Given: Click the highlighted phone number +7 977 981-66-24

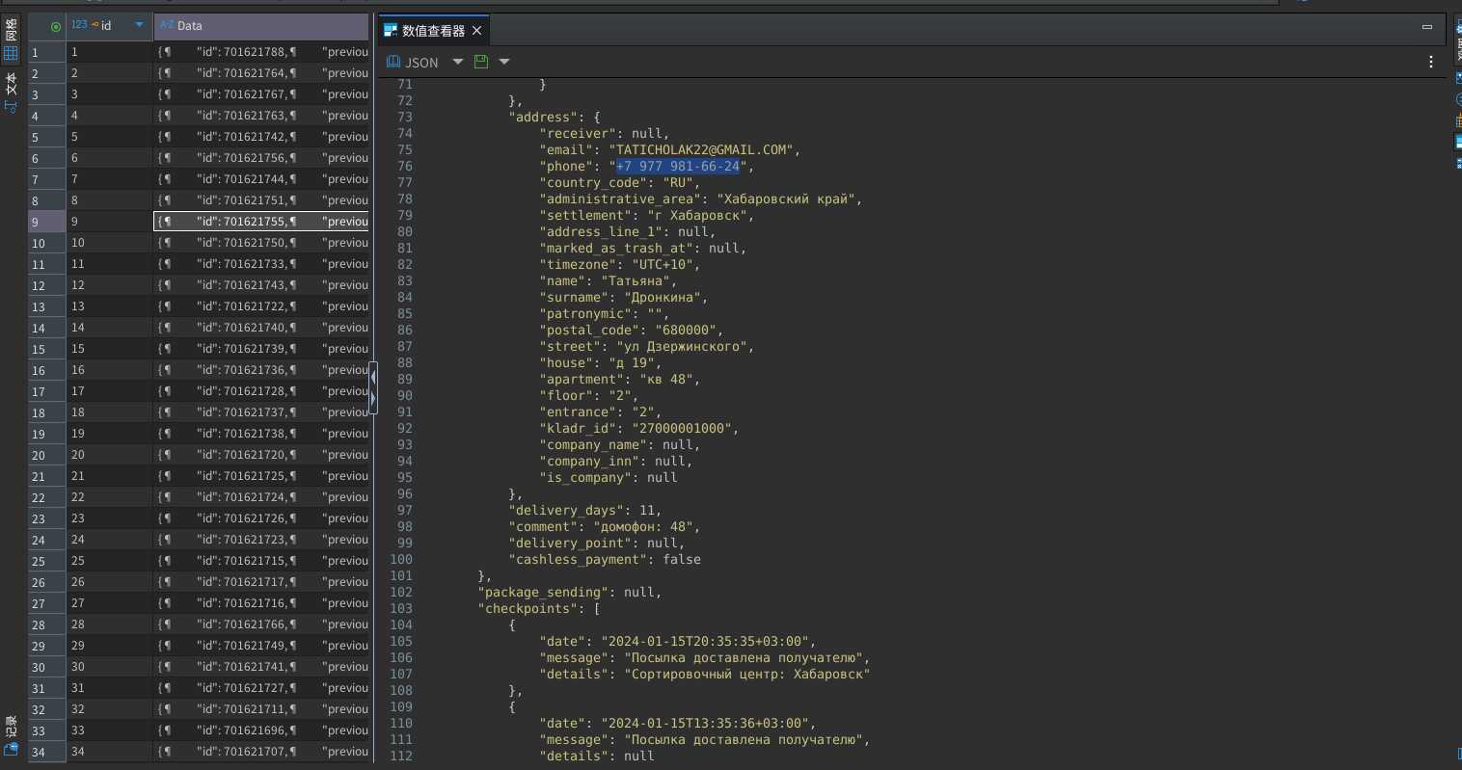Looking at the screenshot, I should click(x=678, y=166).
